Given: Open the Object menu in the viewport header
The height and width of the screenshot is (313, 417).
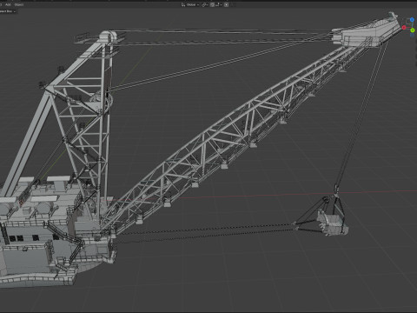Looking at the screenshot, I should click(19, 4).
